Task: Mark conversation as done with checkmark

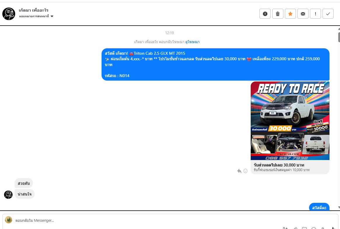Action: point(328,14)
